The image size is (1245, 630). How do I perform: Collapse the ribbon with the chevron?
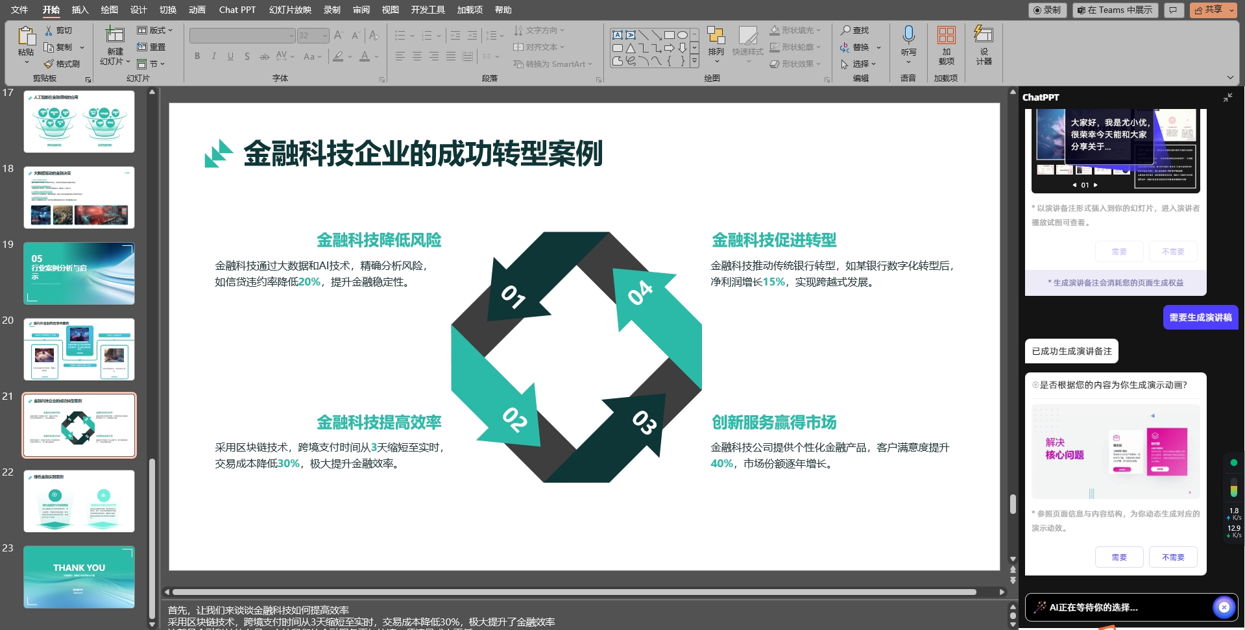pyautogui.click(x=1230, y=78)
